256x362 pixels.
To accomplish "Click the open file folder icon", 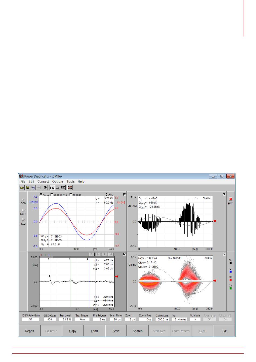I will [22, 187].
